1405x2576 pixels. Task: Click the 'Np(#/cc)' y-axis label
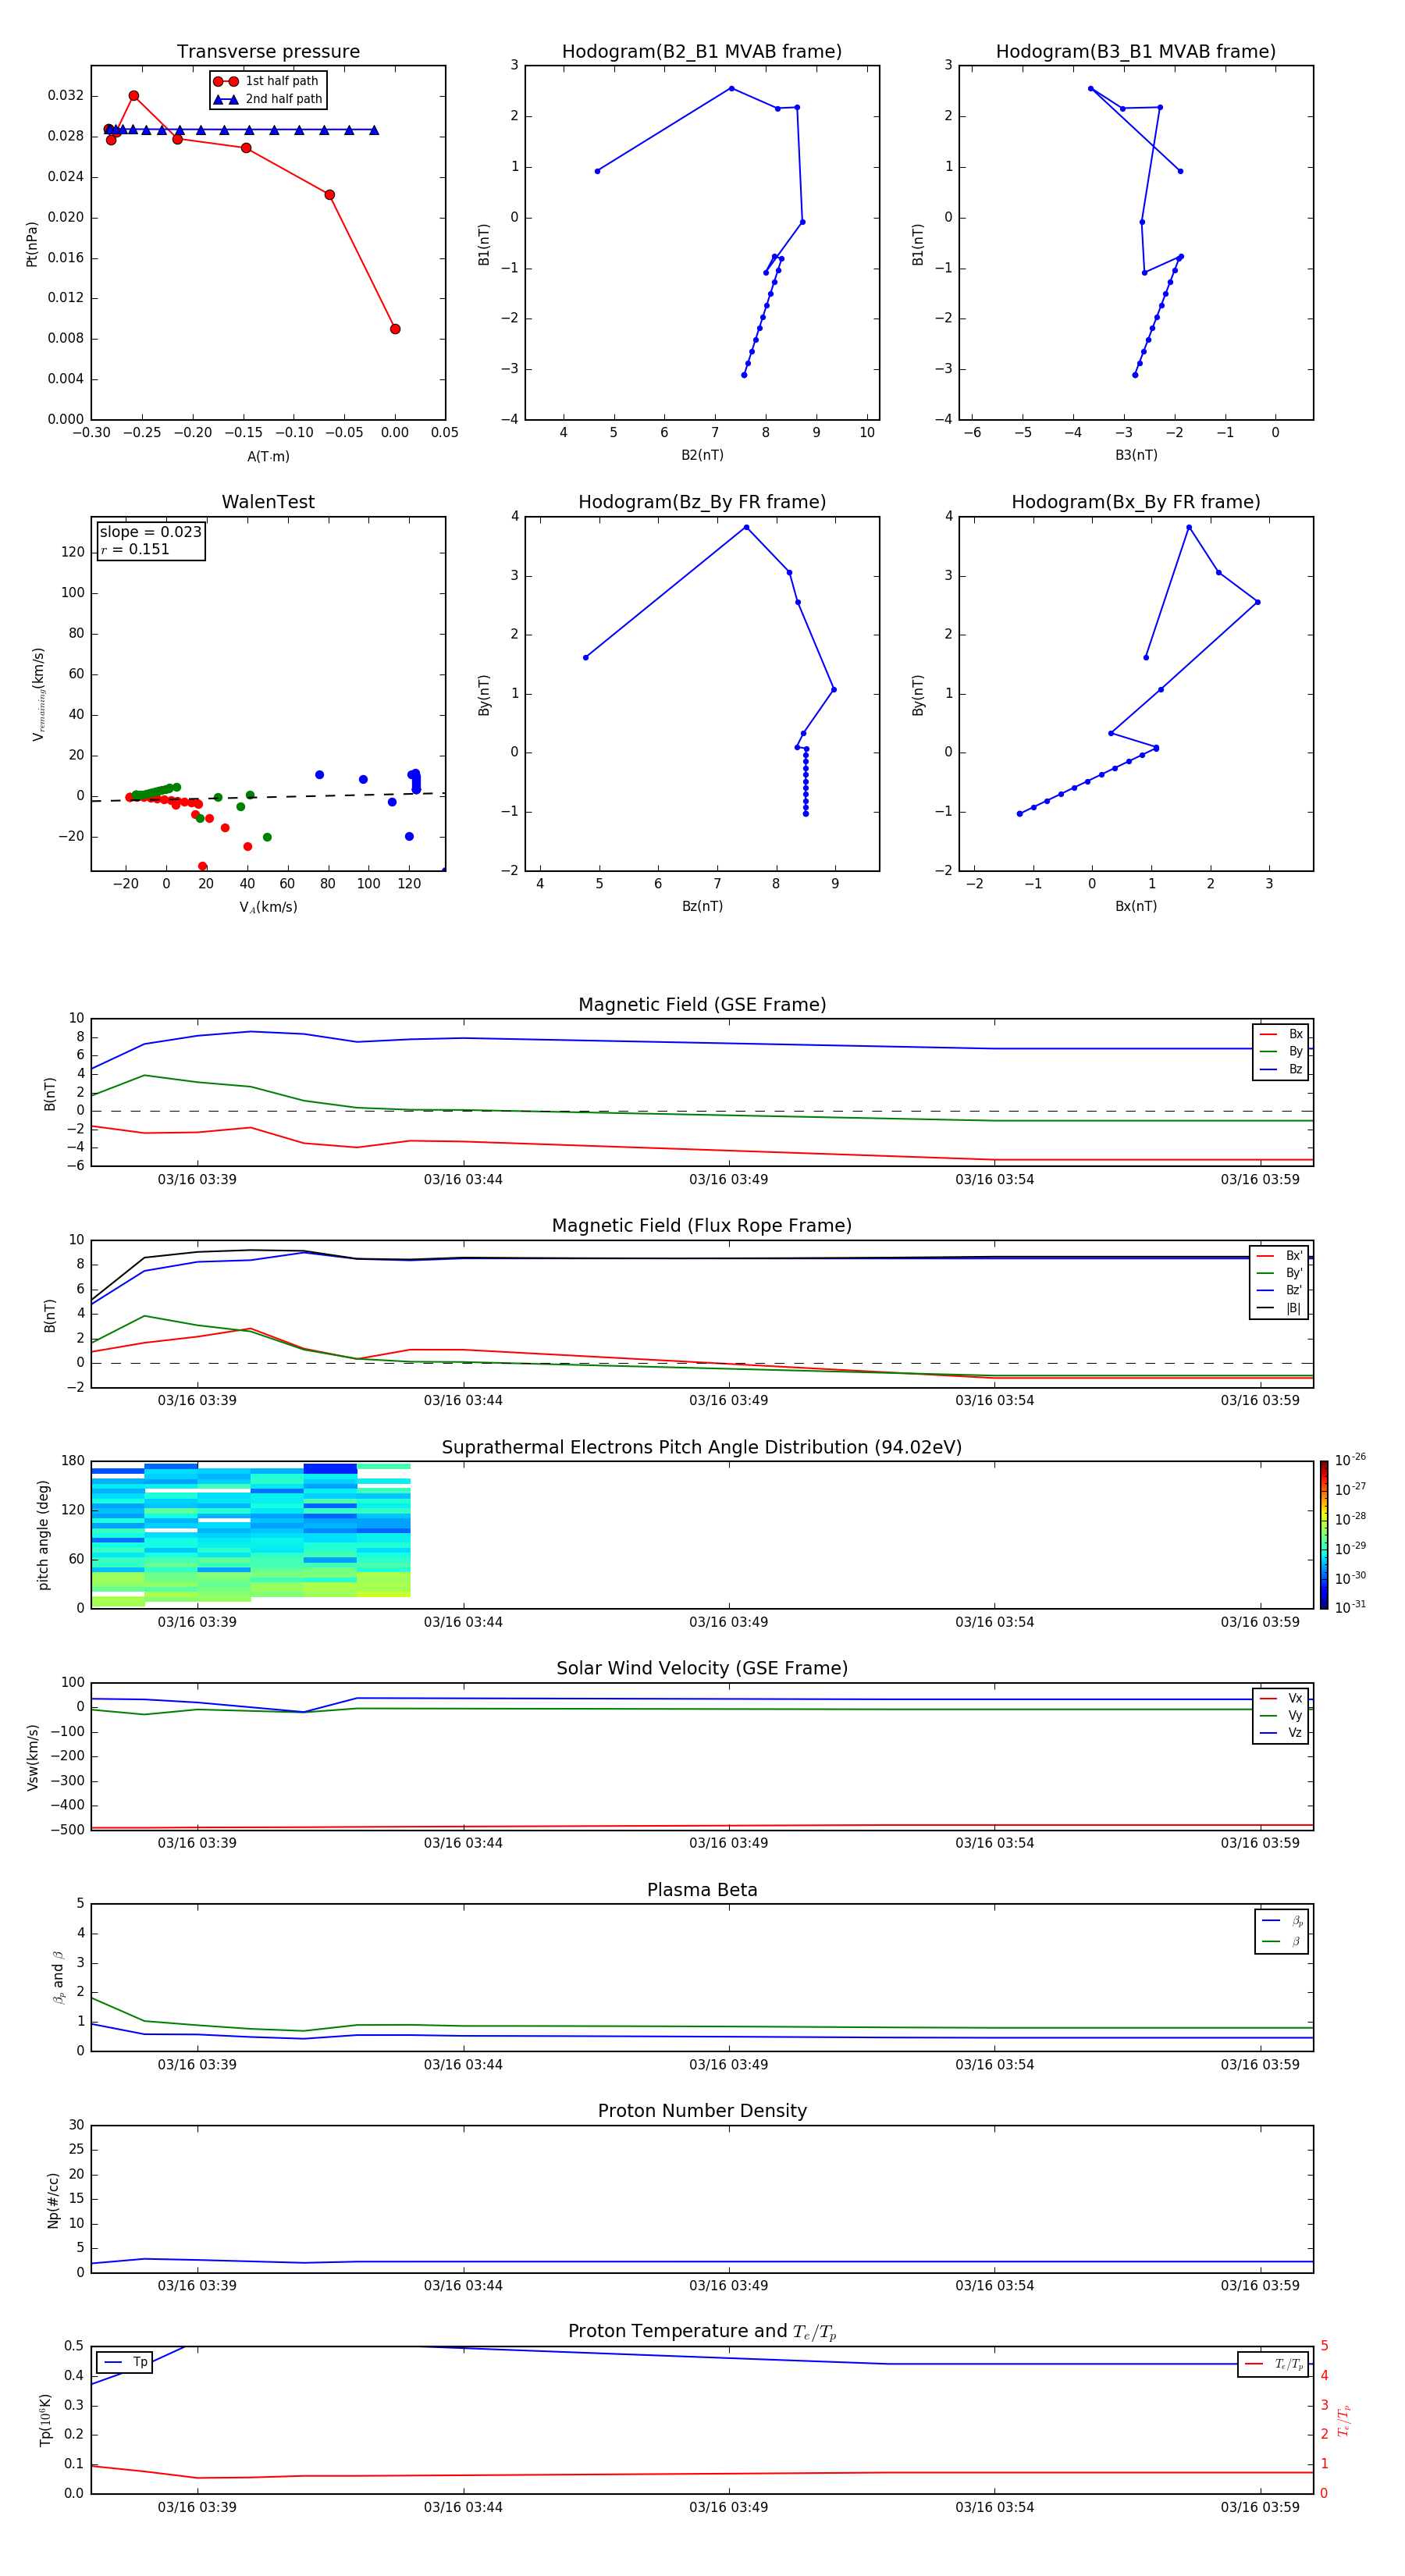click(53, 2199)
